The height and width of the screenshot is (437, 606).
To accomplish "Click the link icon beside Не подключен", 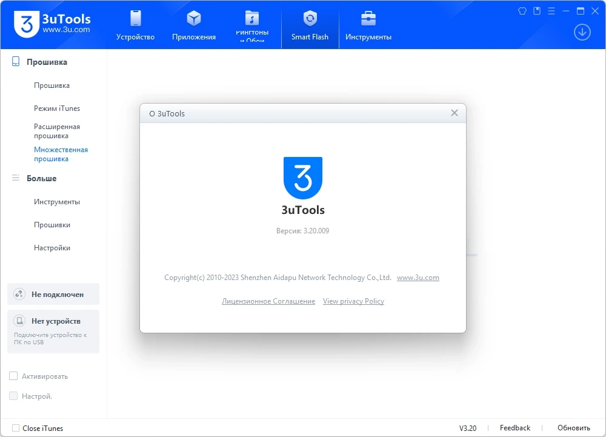I will coord(19,294).
